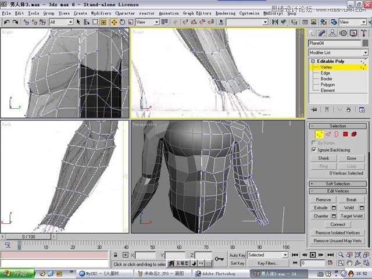Select the Polygon selection level icon
372x279 pixels.
345,134
